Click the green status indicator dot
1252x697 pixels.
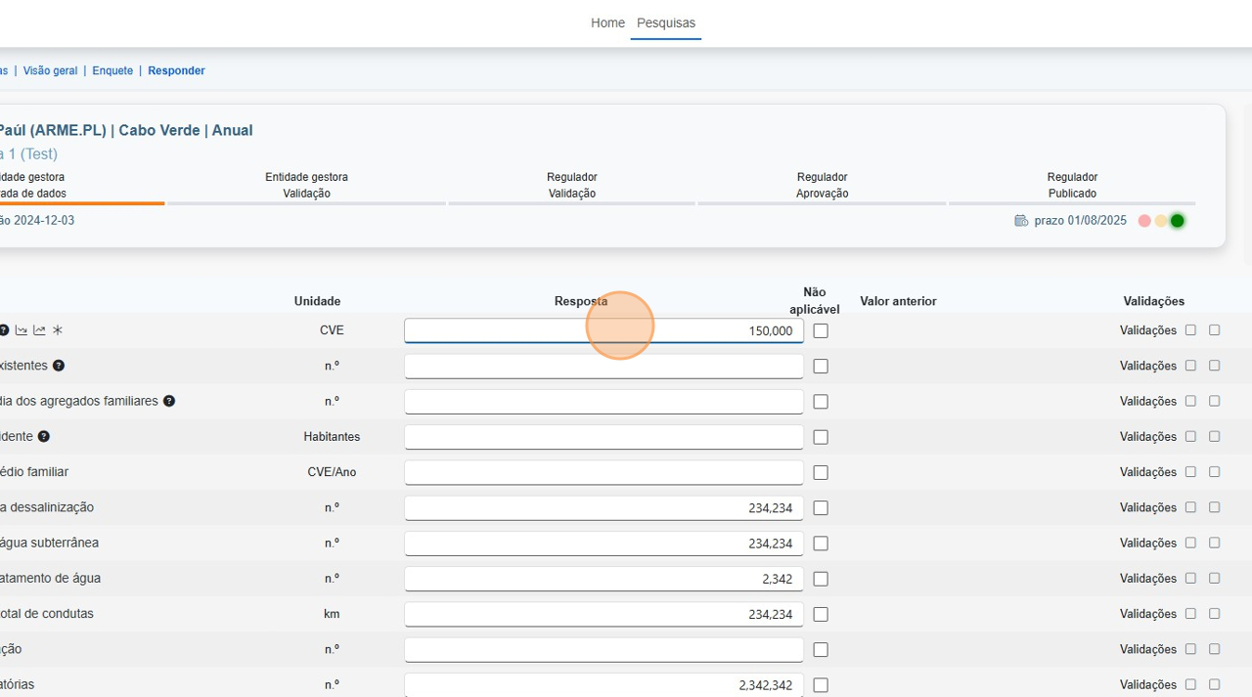click(x=1177, y=221)
